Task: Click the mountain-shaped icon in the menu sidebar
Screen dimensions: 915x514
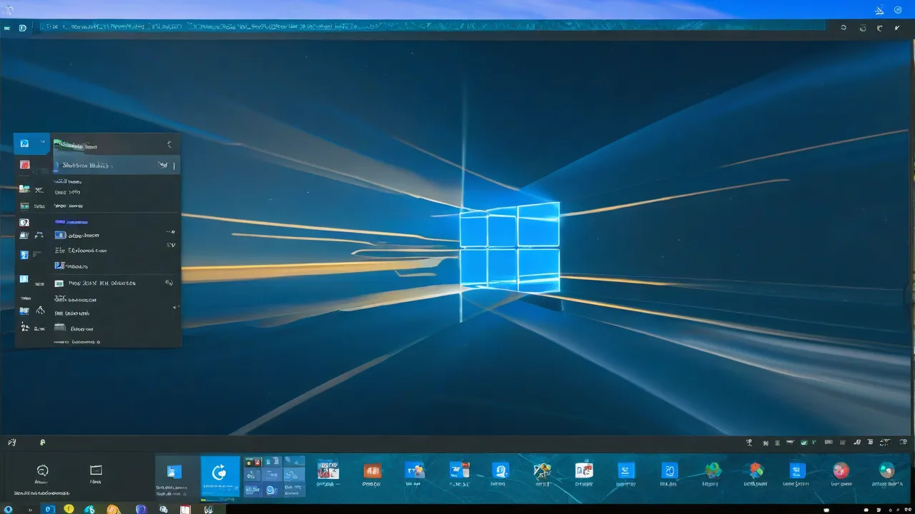Action: [40, 311]
